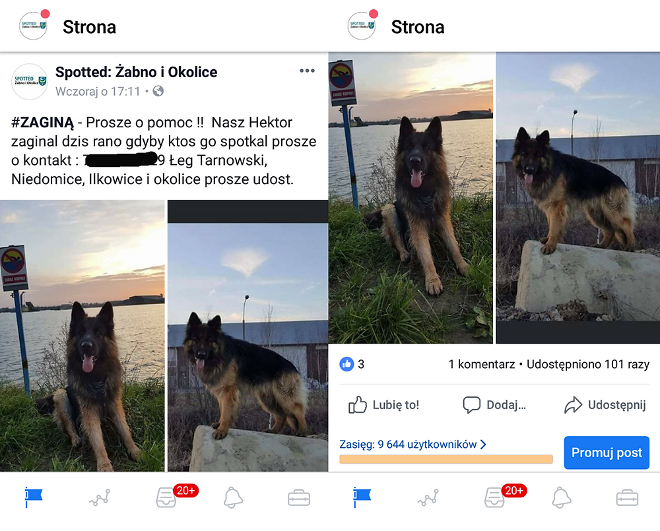
Task: Expand Zasięg: 9 644 użytkowników reach details
Action: pyautogui.click(x=413, y=445)
